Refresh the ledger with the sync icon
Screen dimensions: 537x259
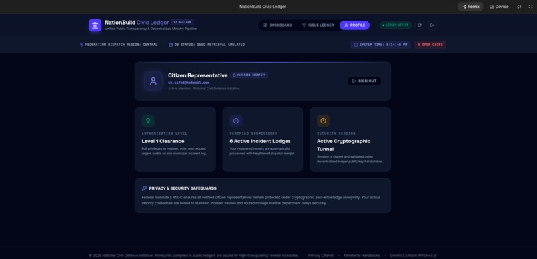pos(420,25)
